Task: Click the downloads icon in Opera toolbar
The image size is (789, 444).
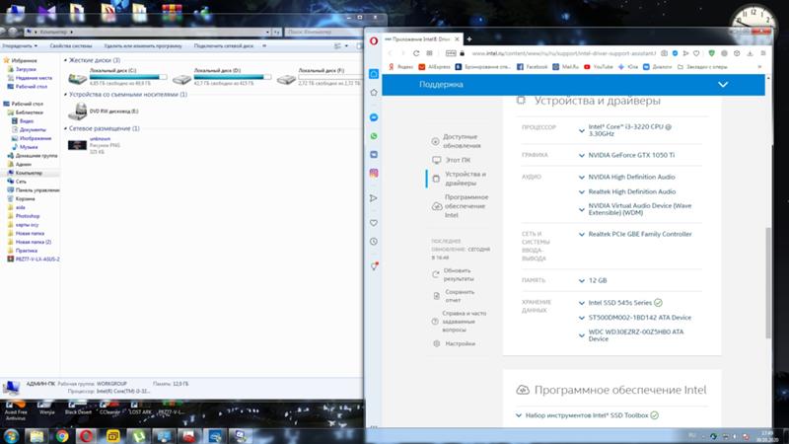Action: pyautogui.click(x=750, y=53)
